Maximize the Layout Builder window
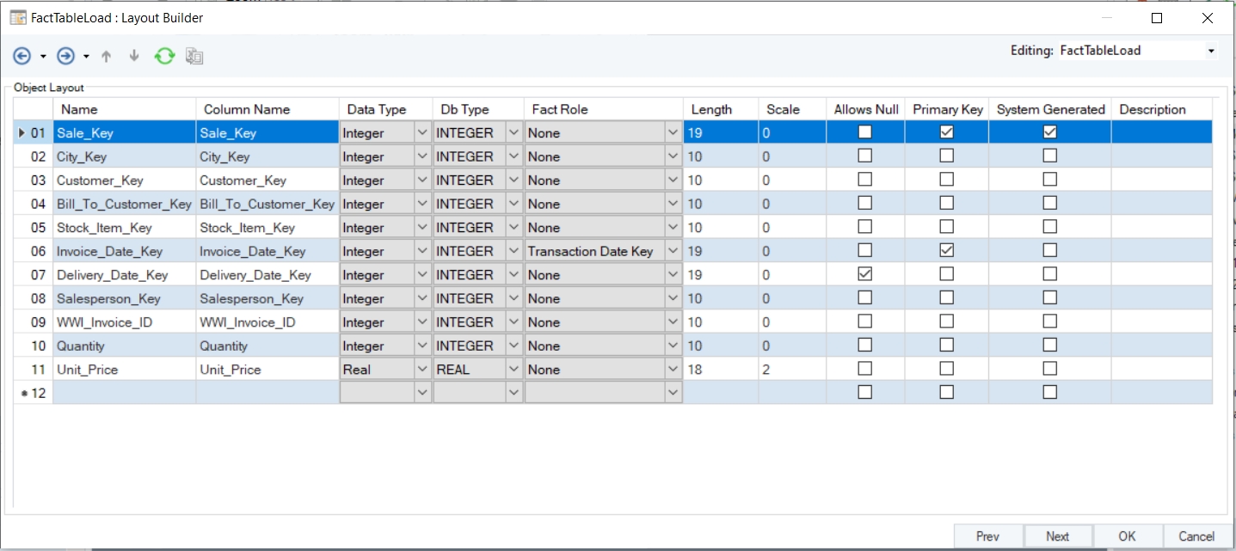The width and height of the screenshot is (1236, 551). pyautogui.click(x=1157, y=17)
